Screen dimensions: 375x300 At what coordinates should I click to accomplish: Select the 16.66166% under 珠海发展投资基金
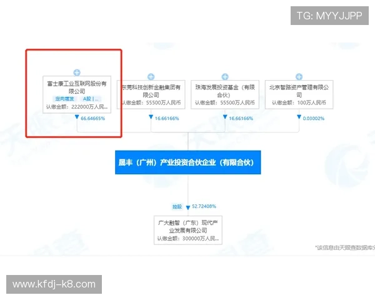[241, 118]
